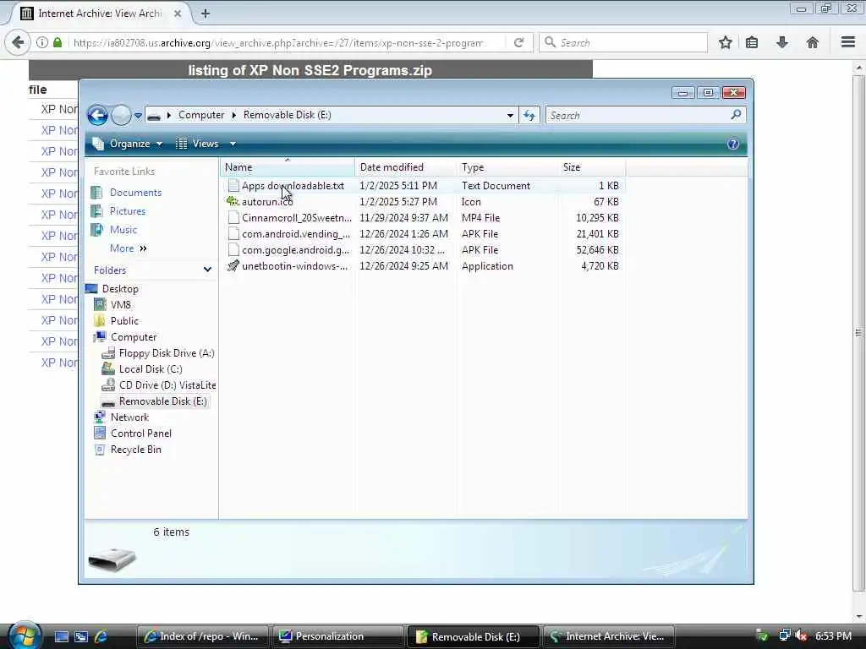Switch to Index of /repo taskbar window

tap(201, 636)
